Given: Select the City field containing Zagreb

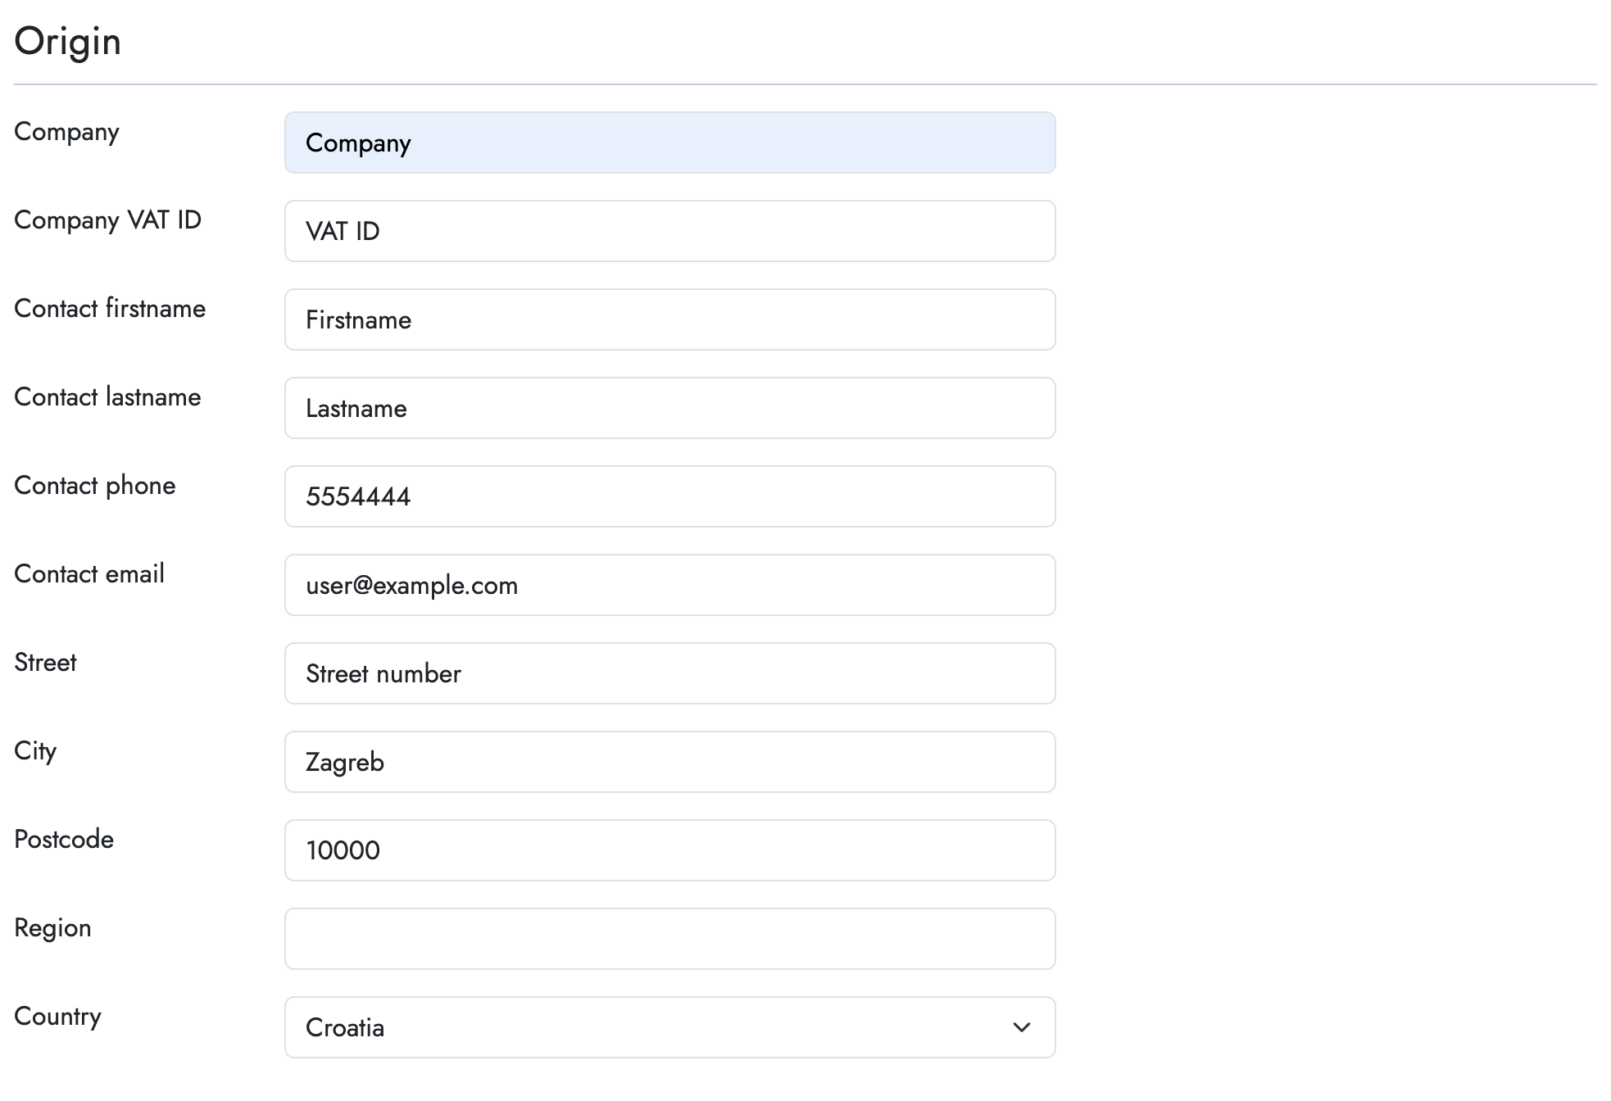Looking at the screenshot, I should tap(669, 762).
